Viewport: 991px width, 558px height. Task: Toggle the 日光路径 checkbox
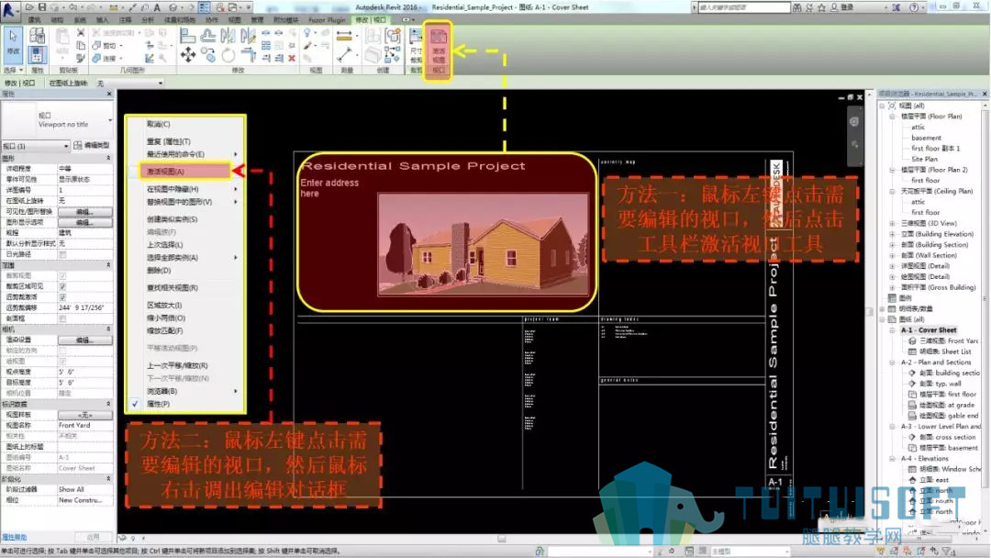coord(62,254)
